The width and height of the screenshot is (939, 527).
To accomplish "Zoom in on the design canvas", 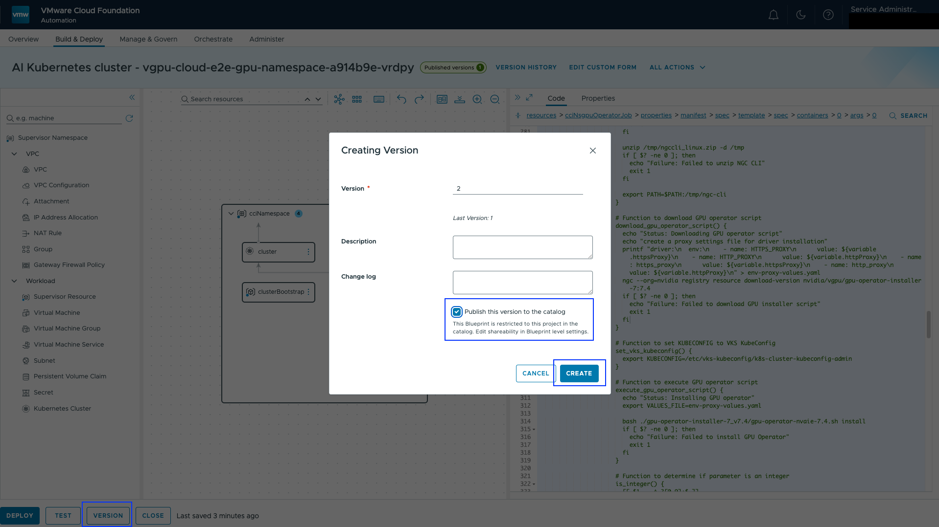I will click(477, 99).
